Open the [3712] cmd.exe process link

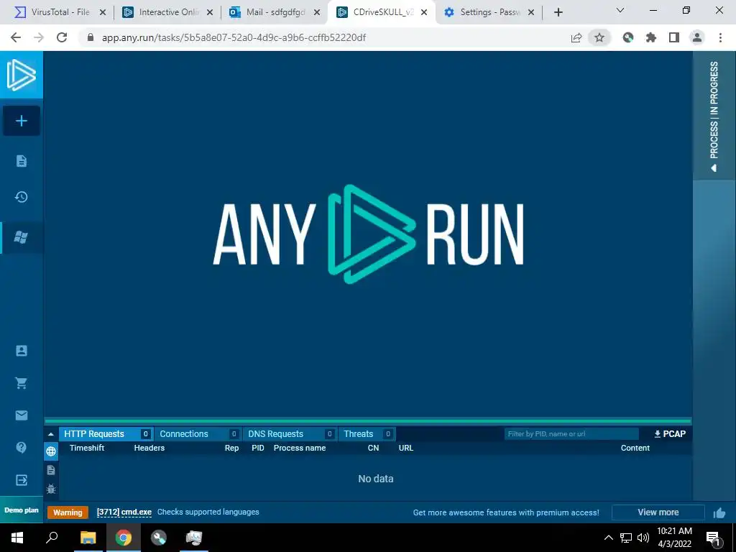[124, 512]
